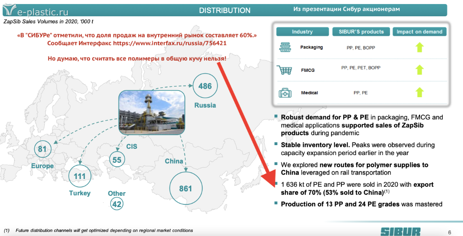Click the green up arrow in Medical row
The height and width of the screenshot is (236, 463).
419,92
